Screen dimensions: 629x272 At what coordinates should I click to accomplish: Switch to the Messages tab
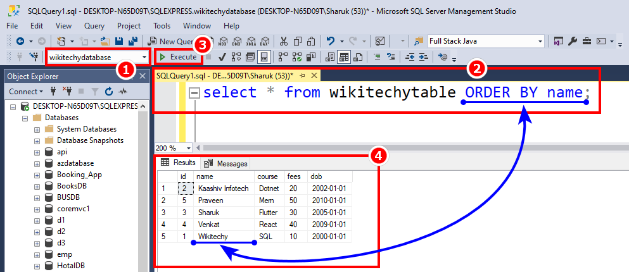tap(226, 163)
